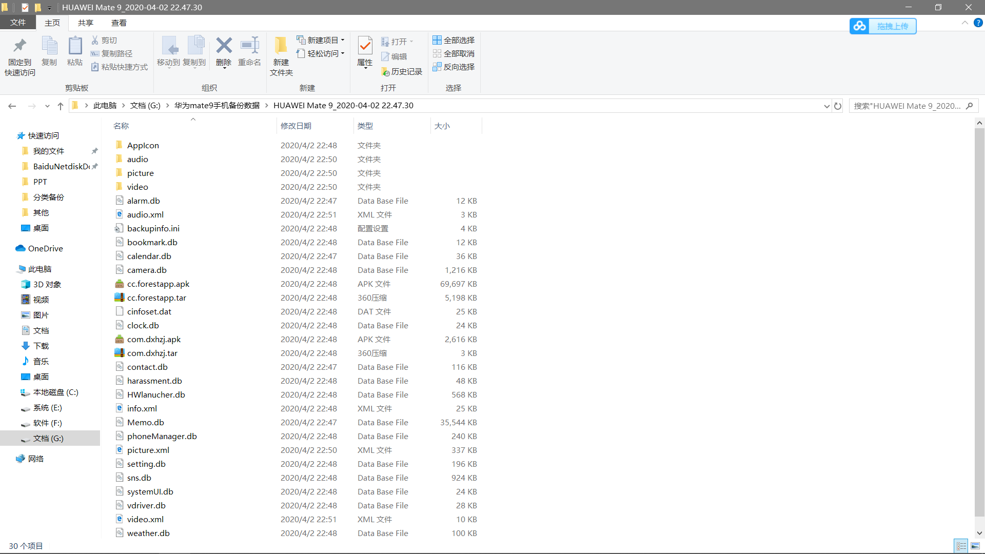Open the Share (共享) ribbon tab
Screen dimensions: 985x554
[86, 23]
